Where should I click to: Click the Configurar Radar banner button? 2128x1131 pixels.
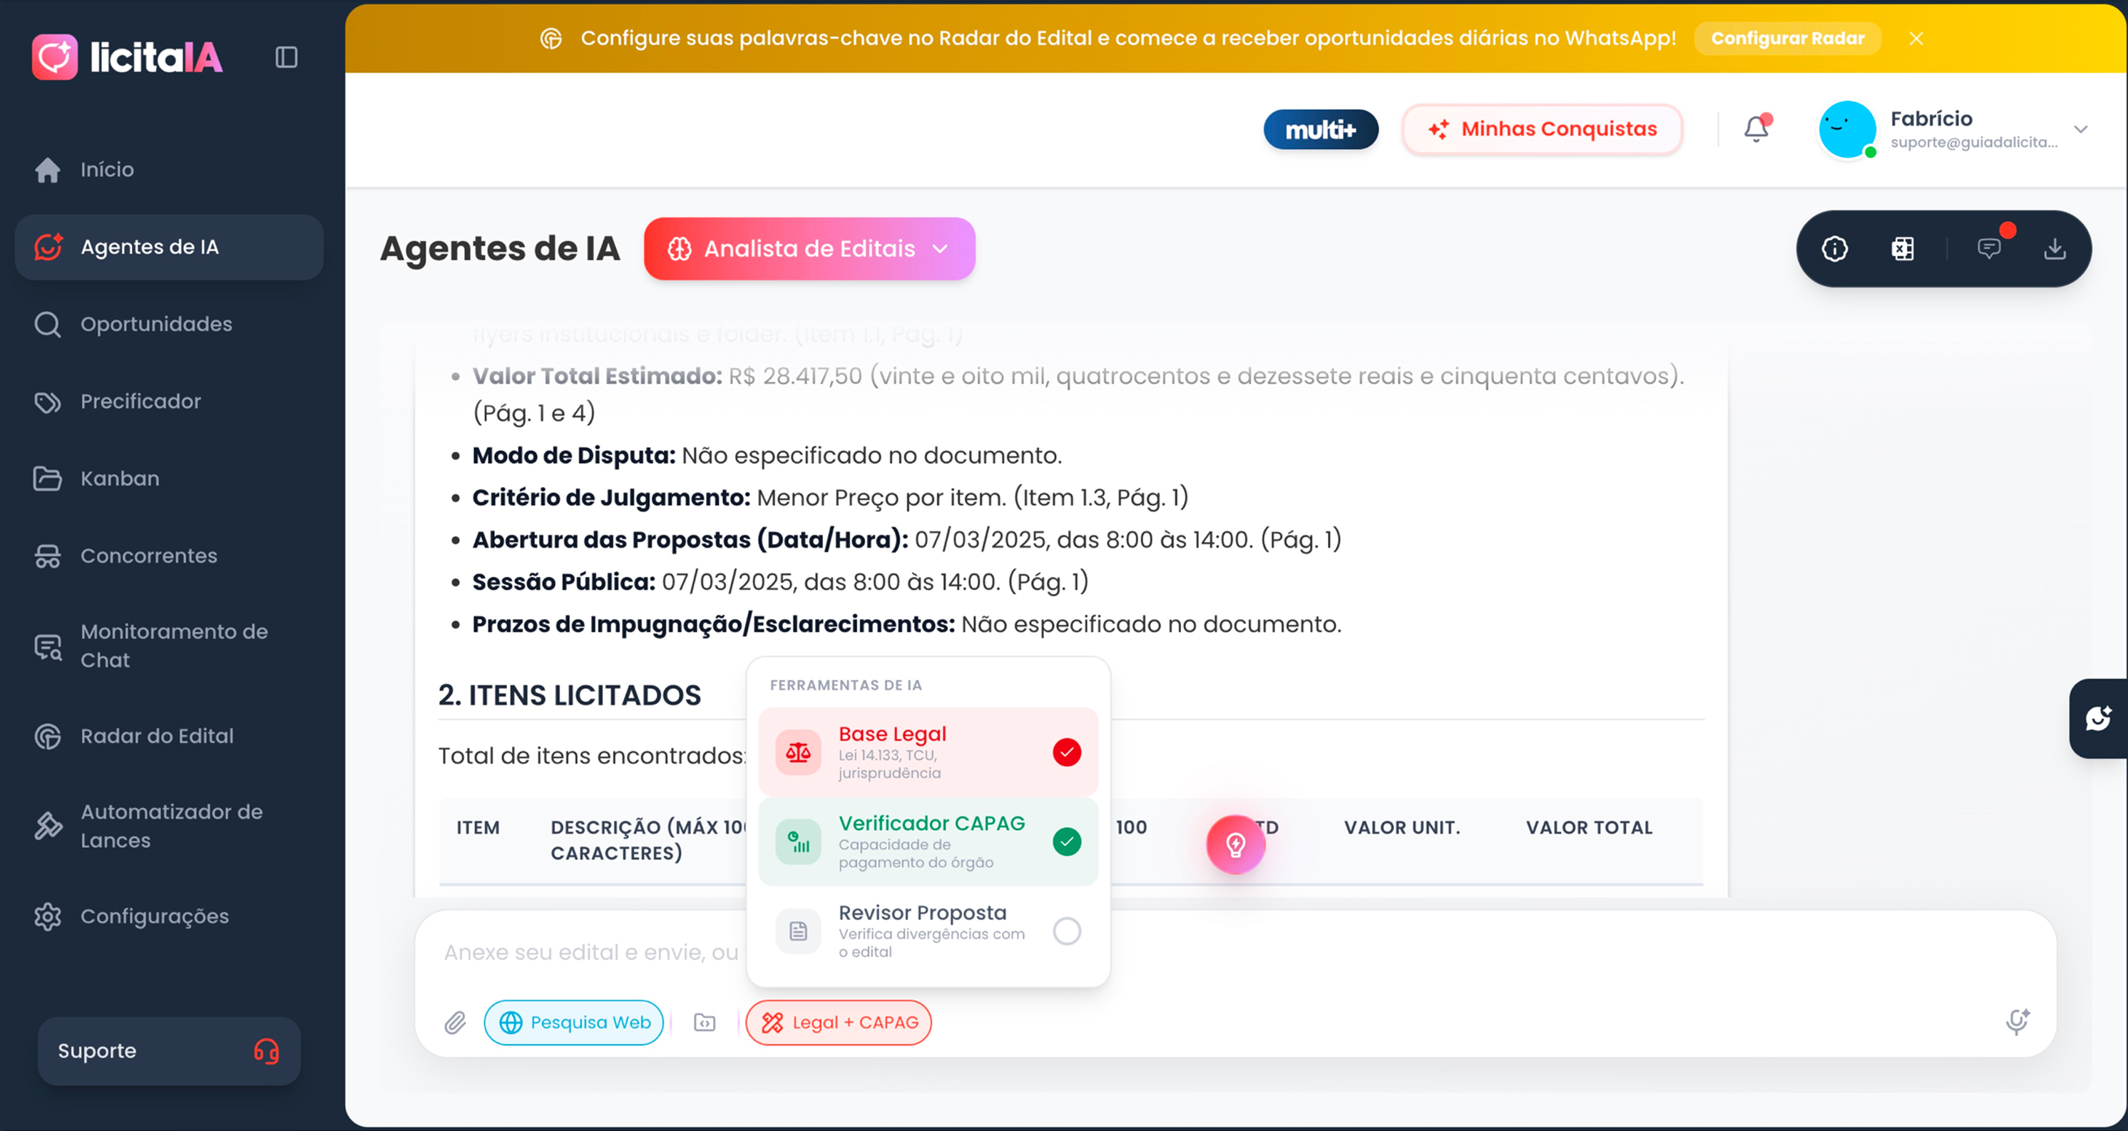[x=1787, y=39]
